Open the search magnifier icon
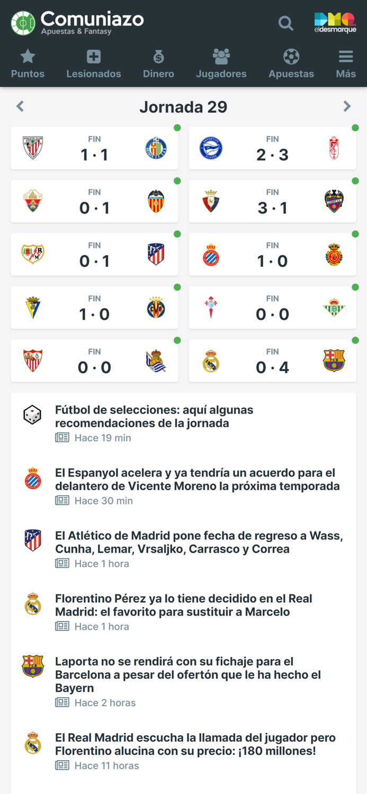This screenshot has height=794, width=367. 285,23
